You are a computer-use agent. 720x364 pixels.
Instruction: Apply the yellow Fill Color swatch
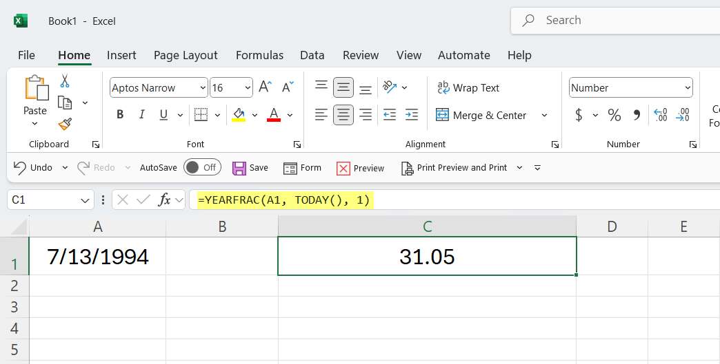point(239,115)
